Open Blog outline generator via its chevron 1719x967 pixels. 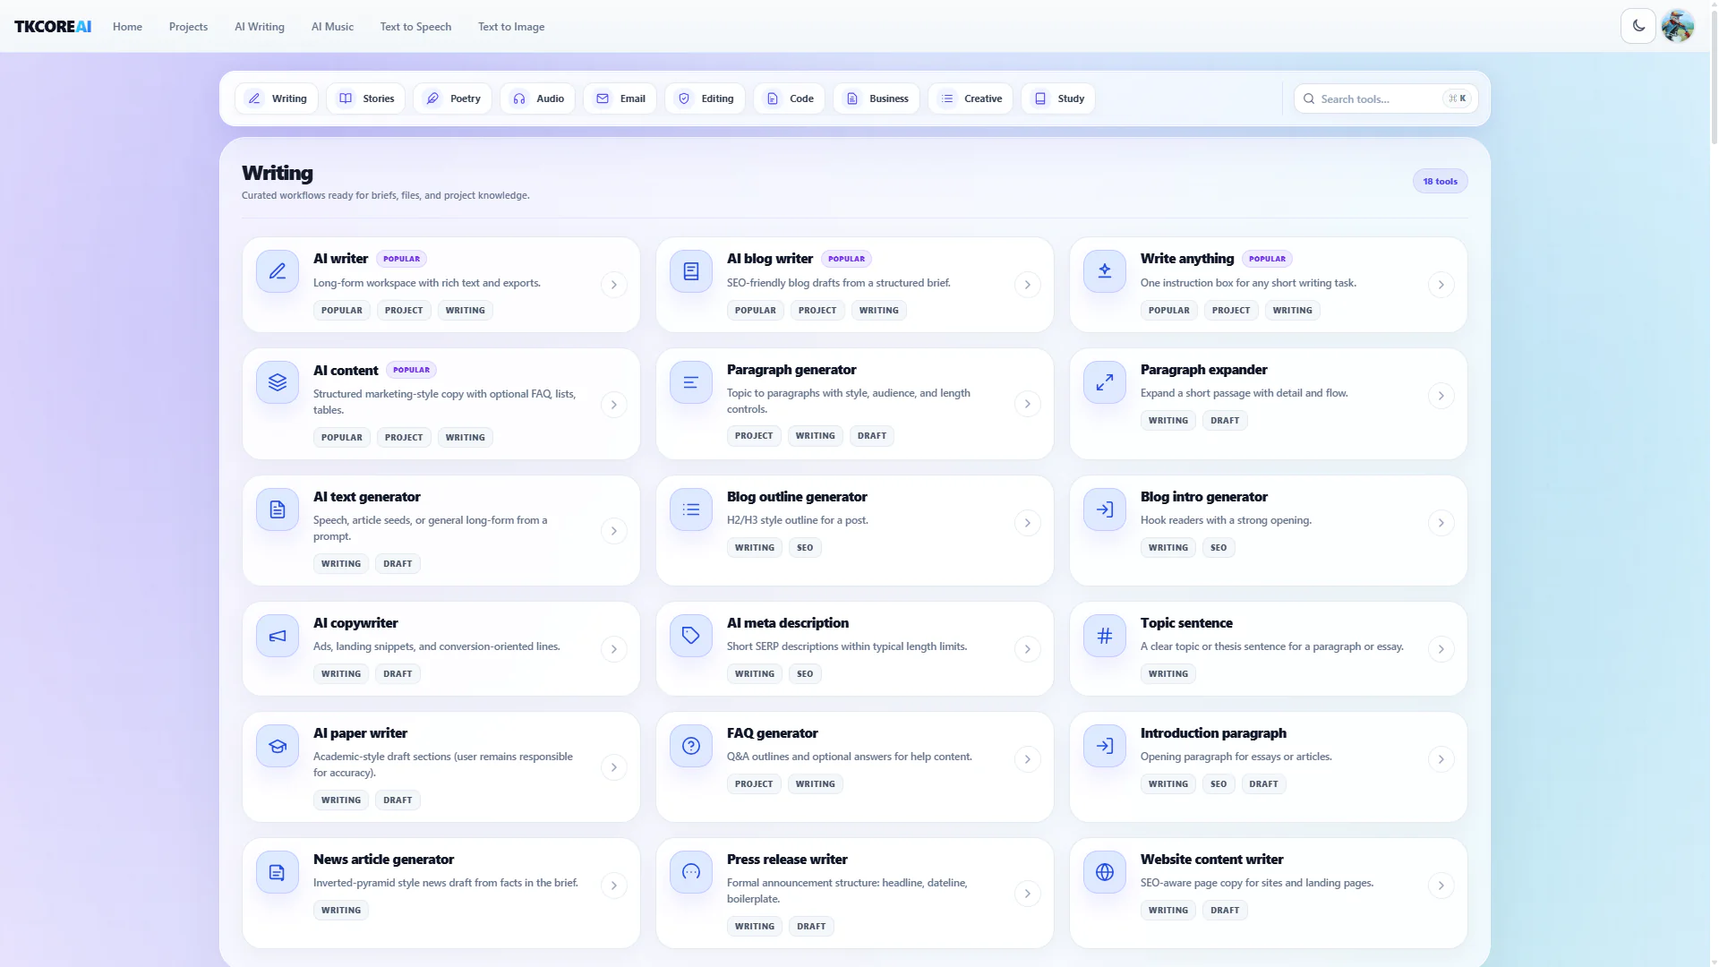[x=1027, y=523]
